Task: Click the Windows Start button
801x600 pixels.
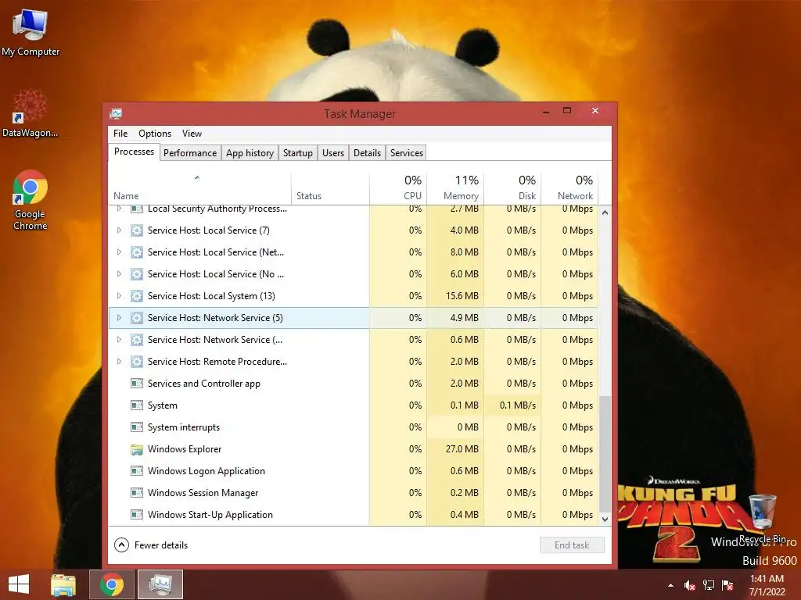Action: 19,584
